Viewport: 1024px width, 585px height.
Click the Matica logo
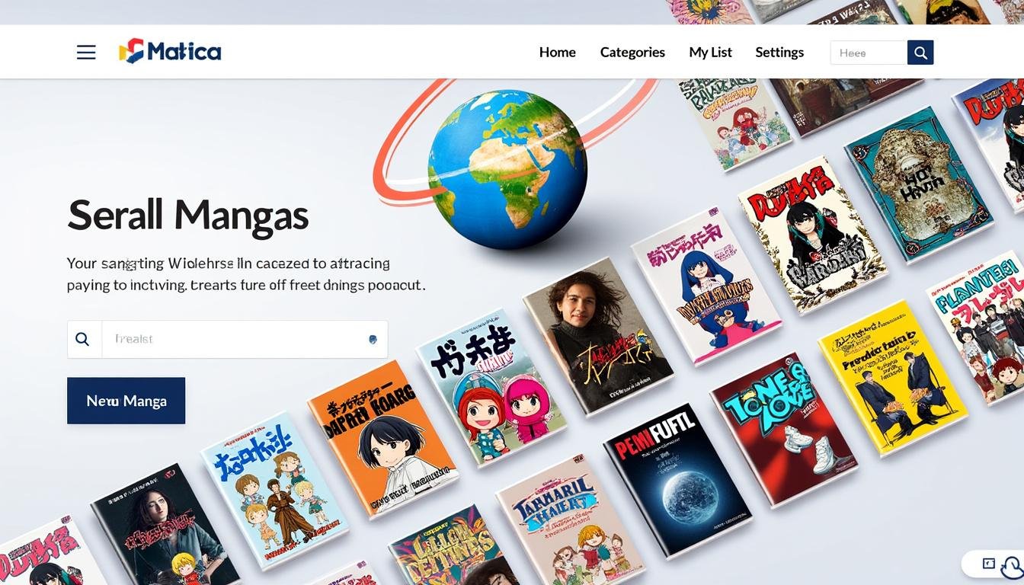(x=170, y=52)
